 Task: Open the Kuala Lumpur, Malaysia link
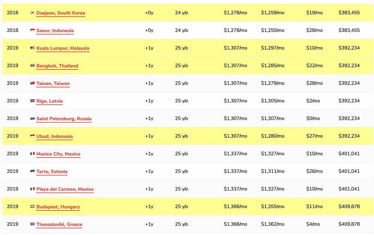point(63,48)
